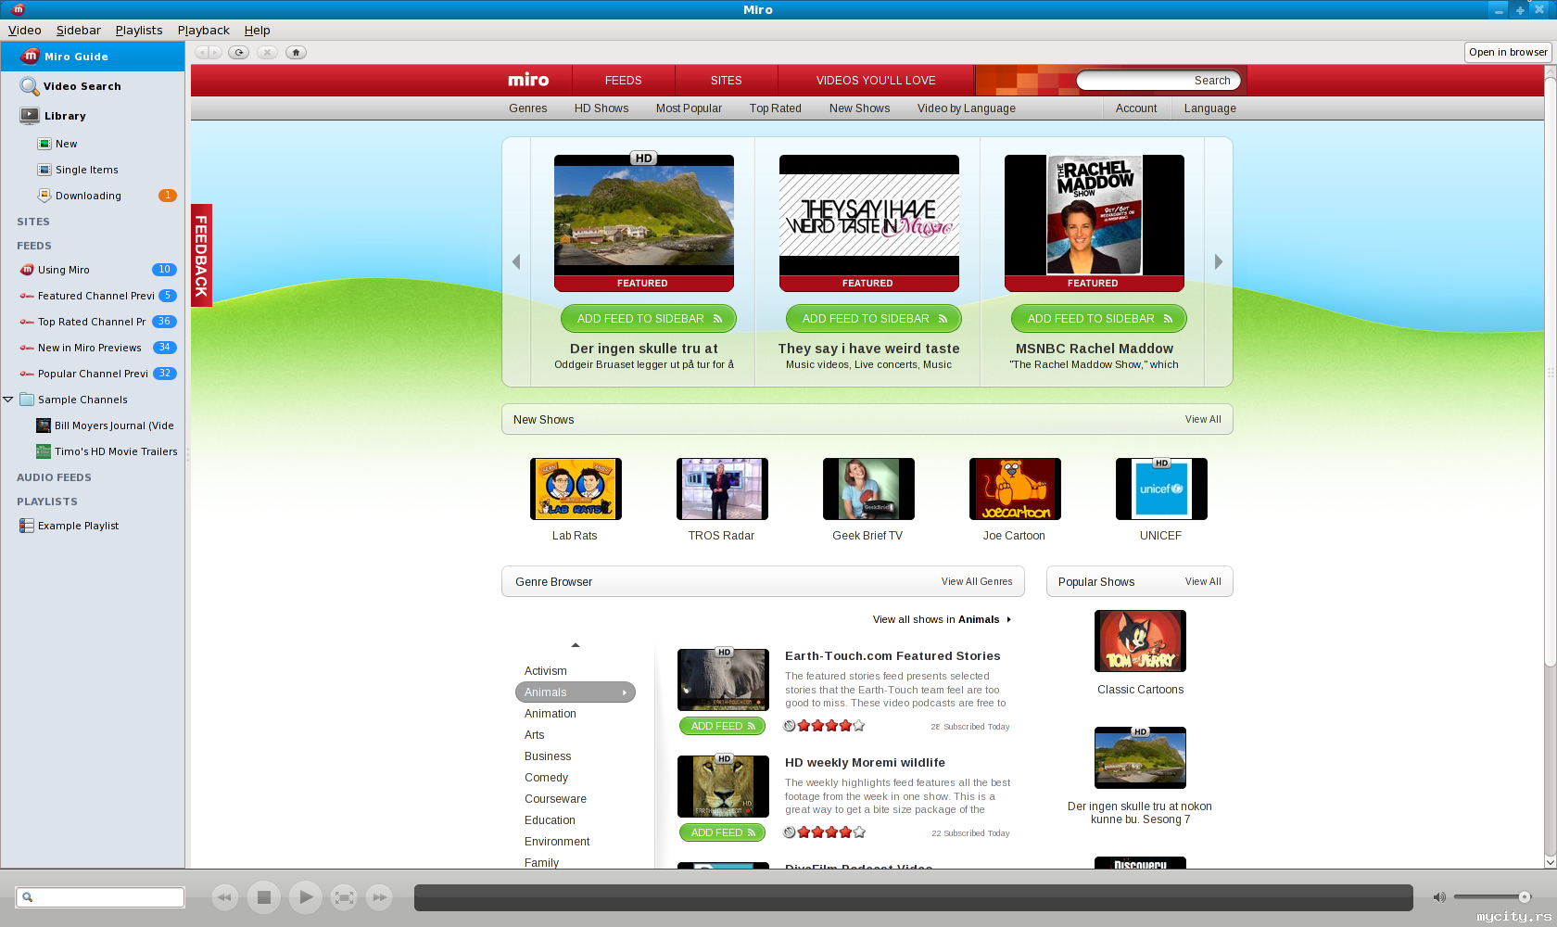Toggle fullscreen video mode
This screenshot has height=927, width=1557.
pos(344,896)
